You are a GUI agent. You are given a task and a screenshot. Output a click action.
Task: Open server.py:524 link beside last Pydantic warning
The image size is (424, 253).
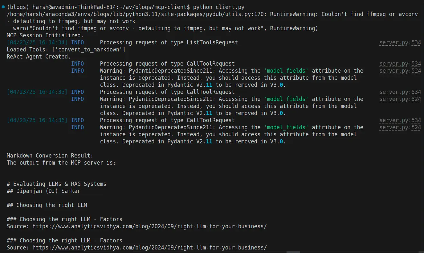pos(400,127)
